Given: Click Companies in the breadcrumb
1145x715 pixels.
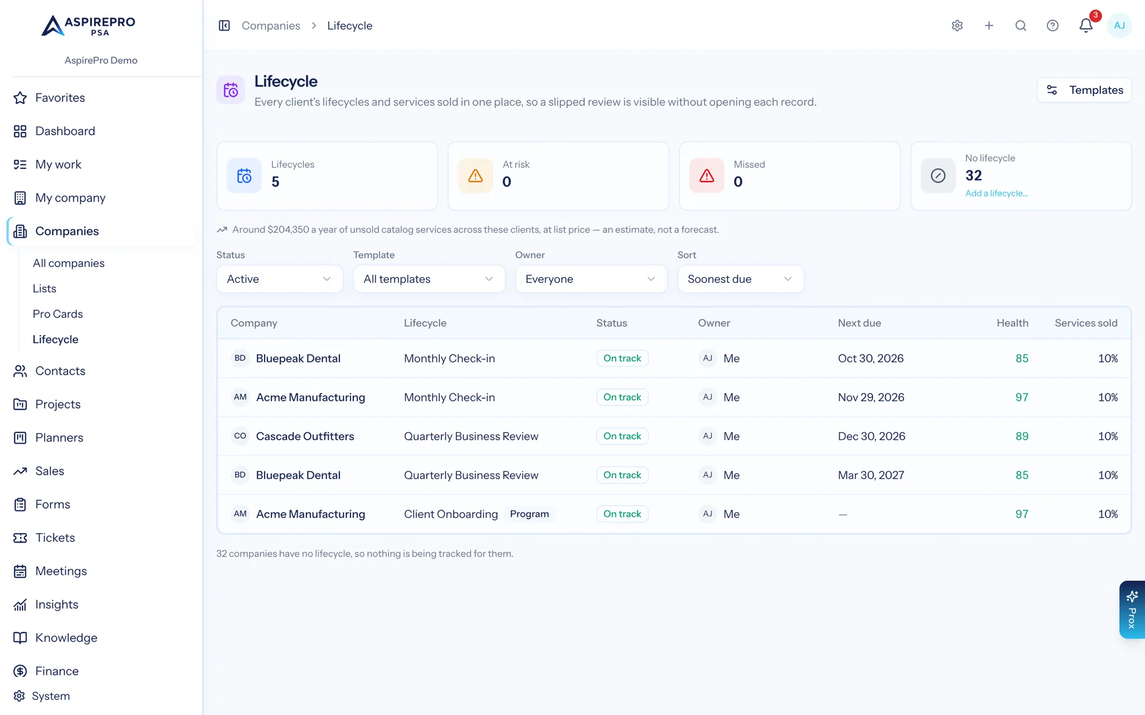Looking at the screenshot, I should 271,26.
